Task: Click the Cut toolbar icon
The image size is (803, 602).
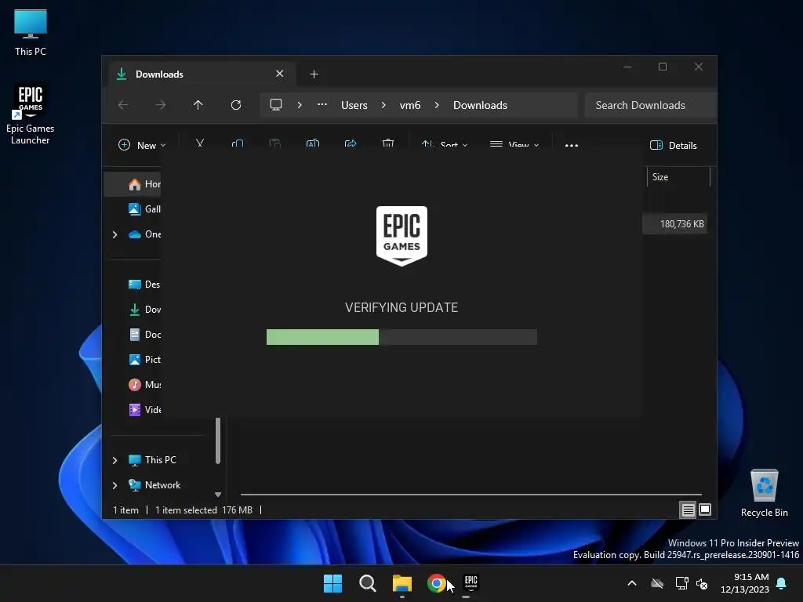Action: click(200, 144)
